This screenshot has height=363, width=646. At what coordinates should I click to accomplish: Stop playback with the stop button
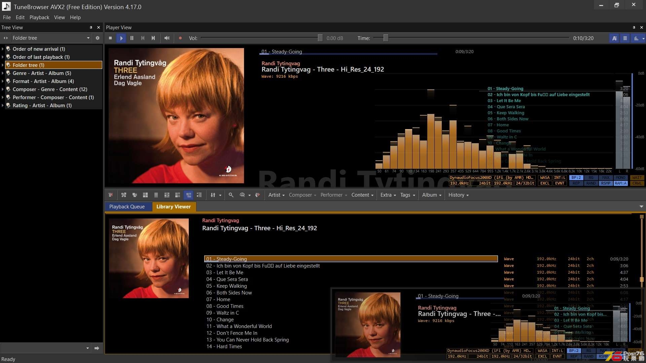pyautogui.click(x=110, y=38)
